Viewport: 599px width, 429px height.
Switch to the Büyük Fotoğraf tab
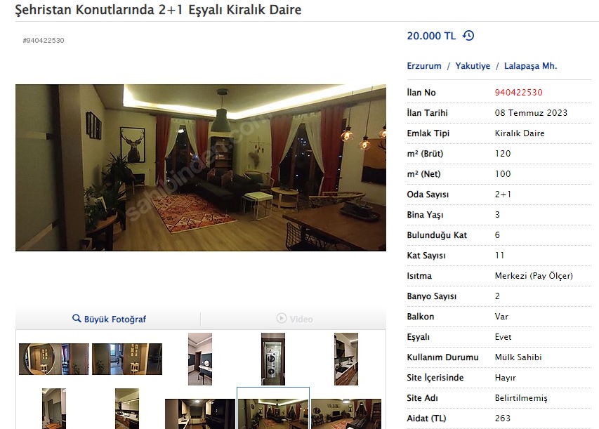tap(109, 319)
